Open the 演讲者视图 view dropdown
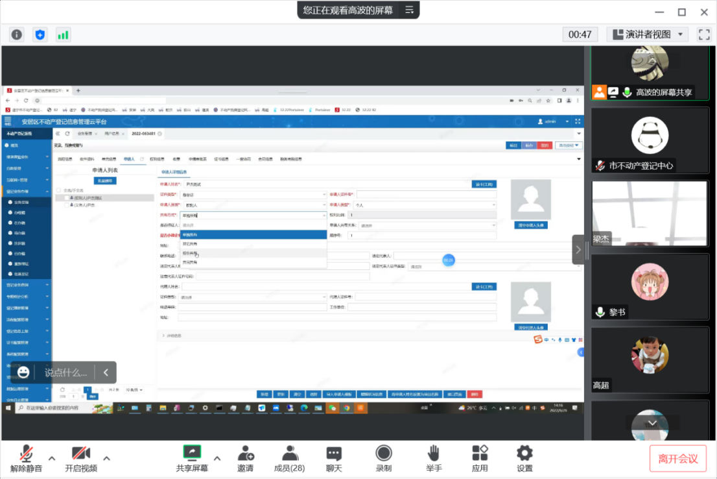Screen dimensions: 717x479 click(648, 34)
